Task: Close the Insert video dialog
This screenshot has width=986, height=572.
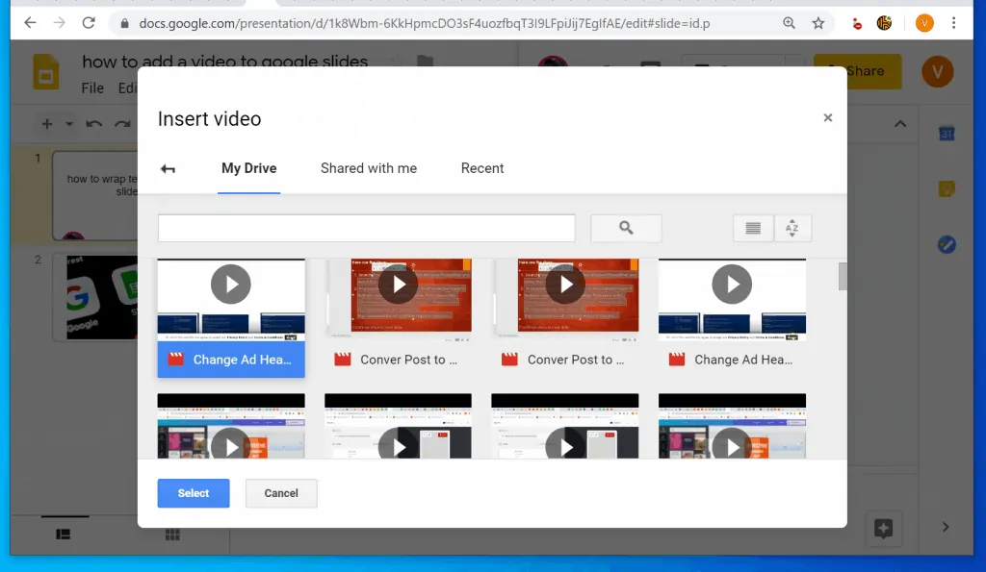Action: [827, 118]
